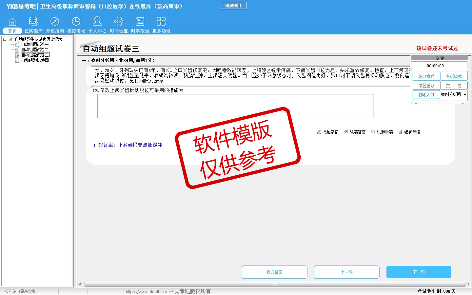This screenshot has height=295, width=472.
Task: Open 更多功能 grid icon
Action: (161, 22)
